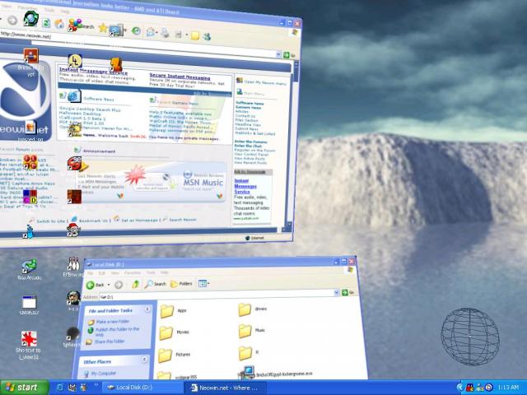Screen dimensions: 527x395
Task: Open the Edit menu in Local Disk window
Action: click(102, 273)
